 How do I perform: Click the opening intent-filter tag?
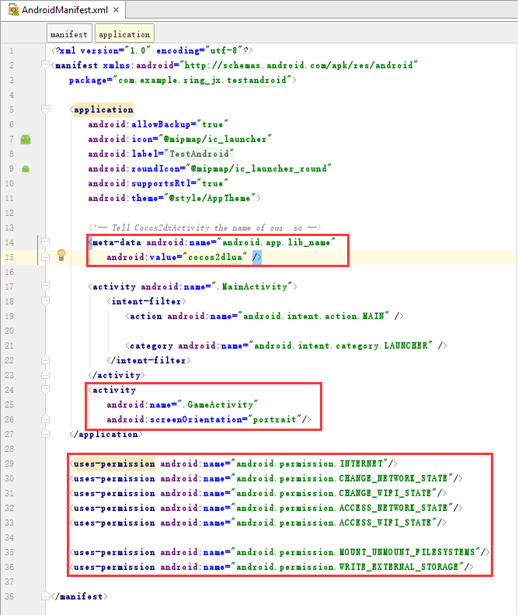point(146,301)
